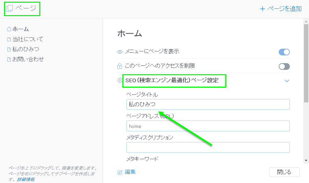
Task: Click the メタキーワード label
Action: point(142,159)
